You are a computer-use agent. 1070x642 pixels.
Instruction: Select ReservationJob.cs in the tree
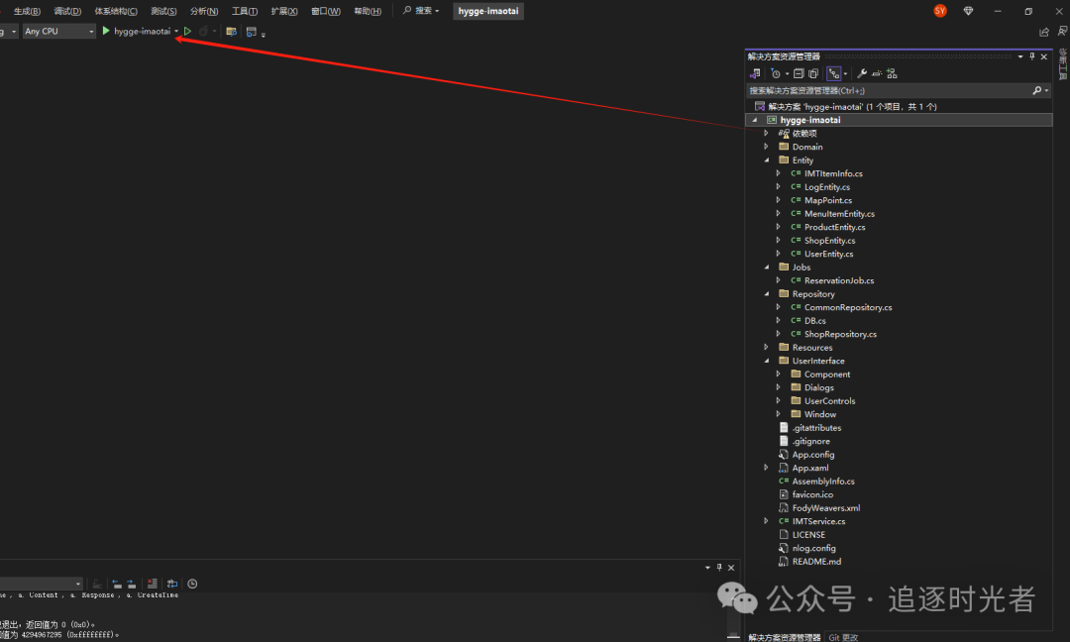coord(838,280)
